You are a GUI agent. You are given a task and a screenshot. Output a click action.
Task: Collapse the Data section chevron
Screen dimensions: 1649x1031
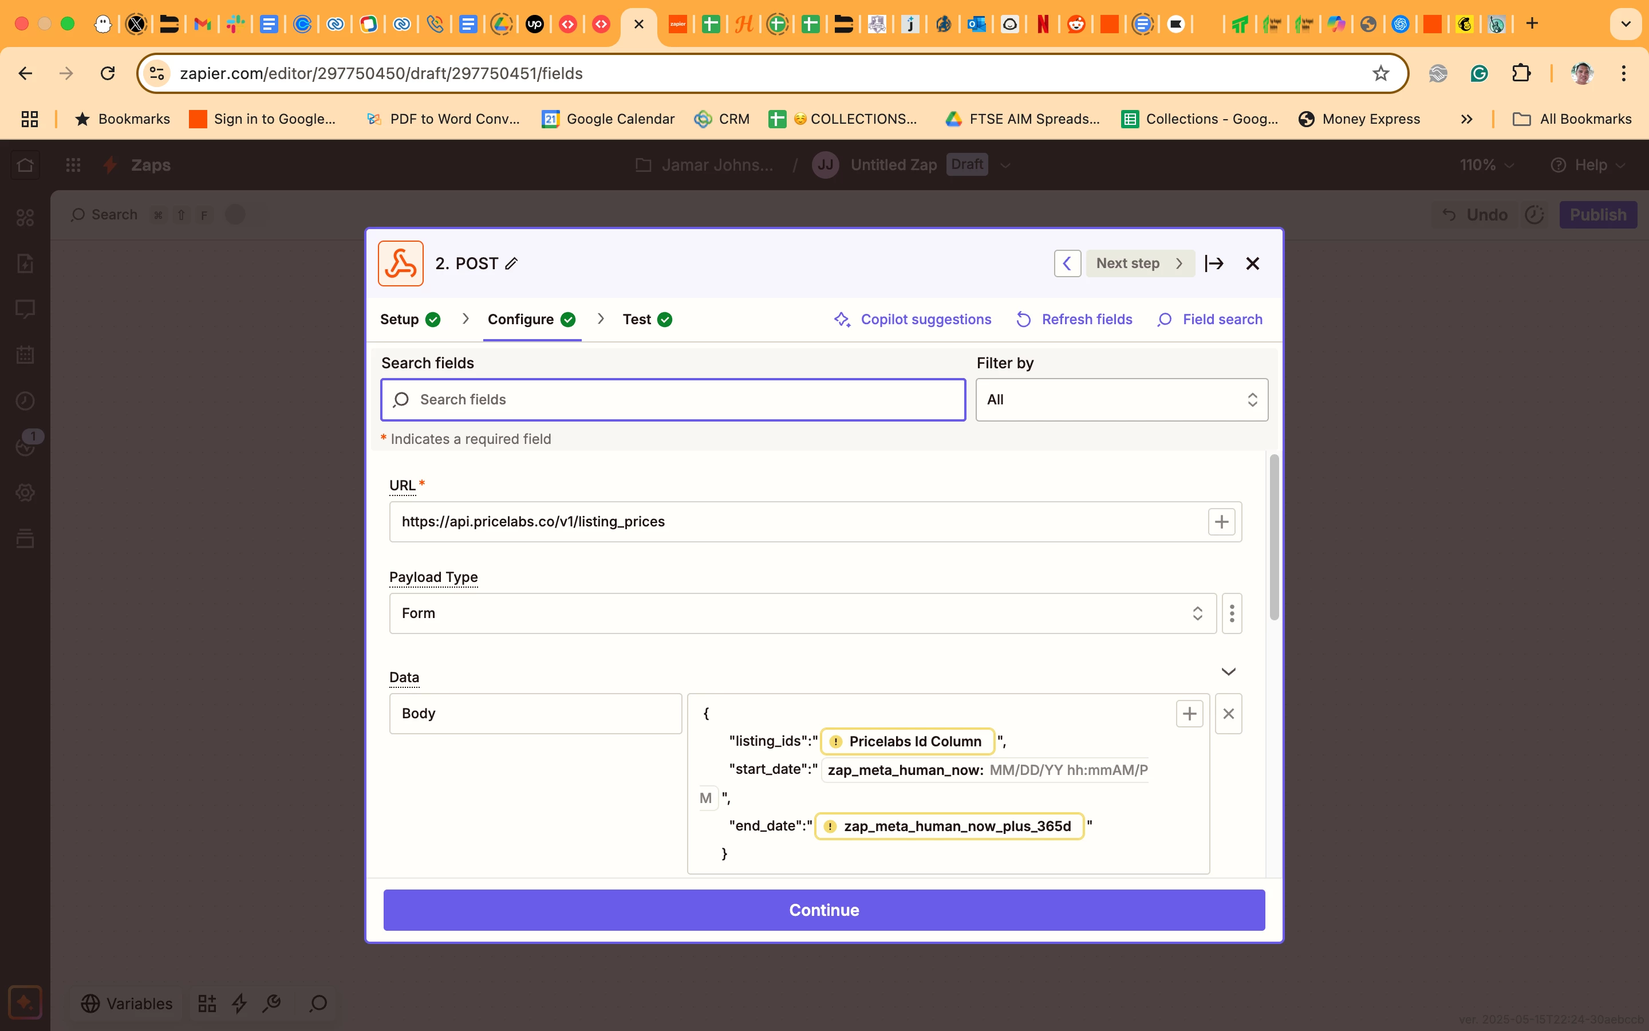pyautogui.click(x=1228, y=672)
